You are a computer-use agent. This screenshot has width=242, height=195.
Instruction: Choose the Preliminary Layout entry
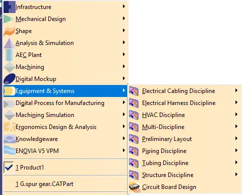pyautogui.click(x=185, y=139)
